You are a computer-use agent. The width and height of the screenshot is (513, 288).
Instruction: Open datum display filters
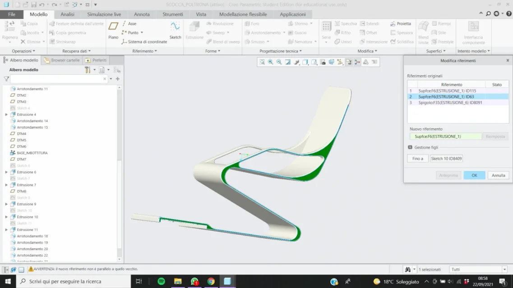(340, 62)
